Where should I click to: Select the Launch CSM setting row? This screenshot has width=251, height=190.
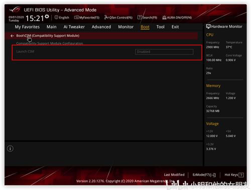tap(107, 52)
